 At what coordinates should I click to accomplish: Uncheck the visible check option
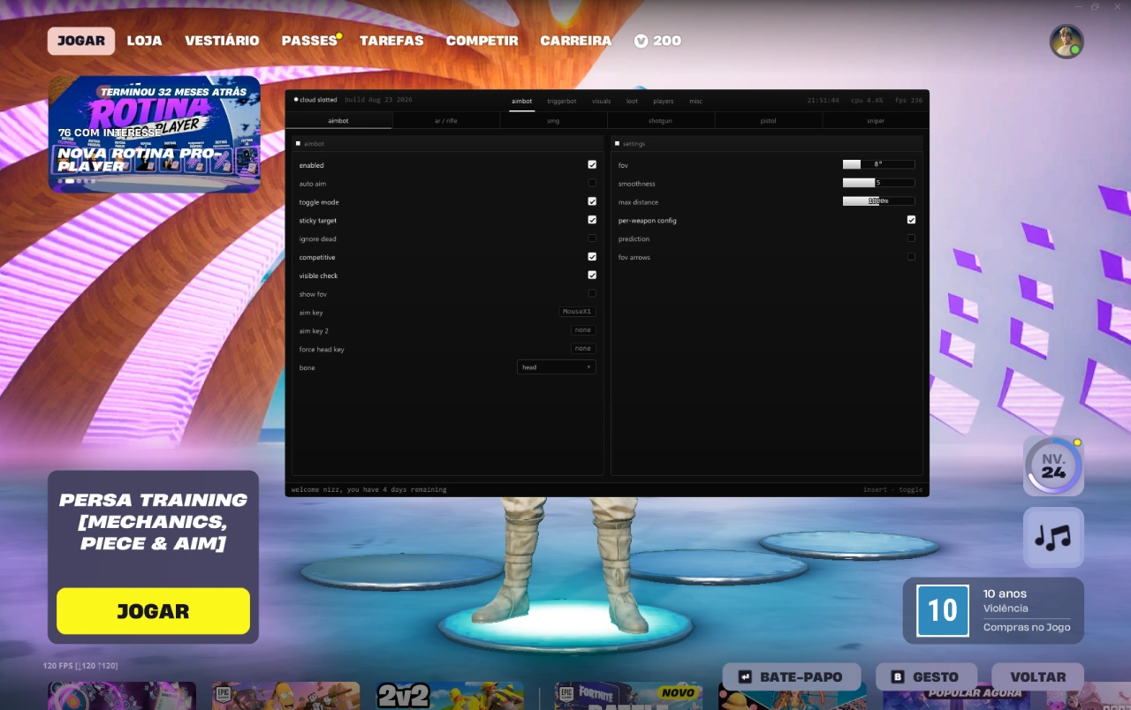592,276
